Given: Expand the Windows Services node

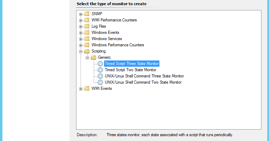Looking at the screenshot, I should coord(81,39).
